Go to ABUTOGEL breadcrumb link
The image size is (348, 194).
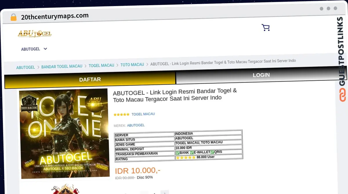pos(26,67)
